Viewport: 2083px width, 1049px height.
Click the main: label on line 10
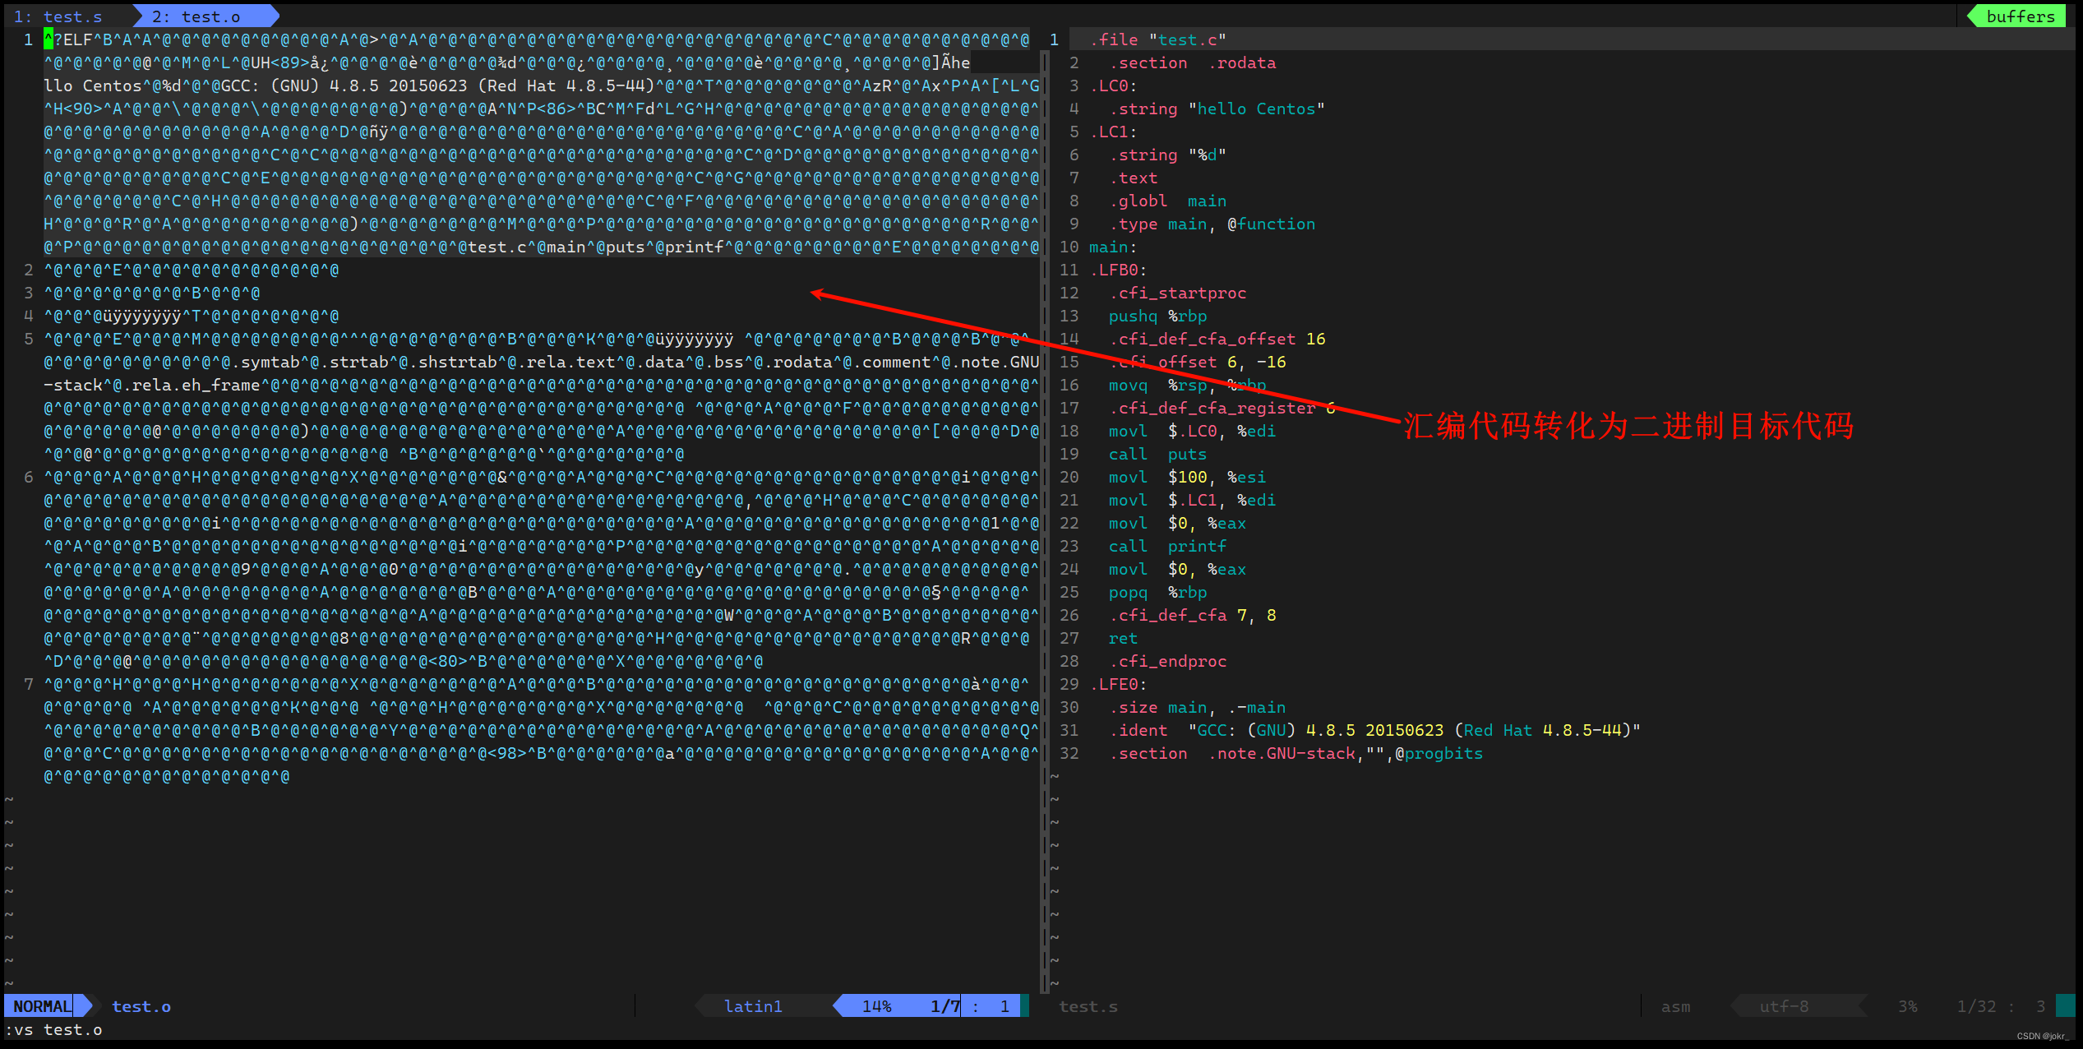pyautogui.click(x=1113, y=247)
